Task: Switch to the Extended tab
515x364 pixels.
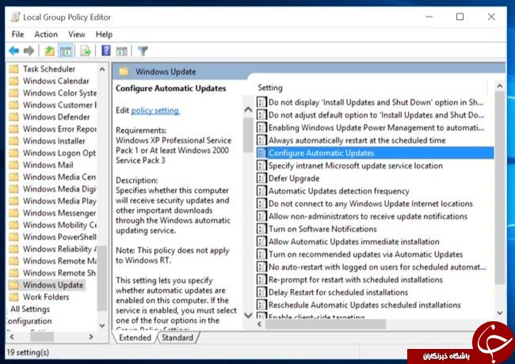Action: tap(135, 337)
